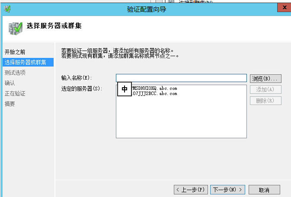Cancel the wizard with 取消
The width and height of the screenshot is (291, 197).
pos(264,190)
